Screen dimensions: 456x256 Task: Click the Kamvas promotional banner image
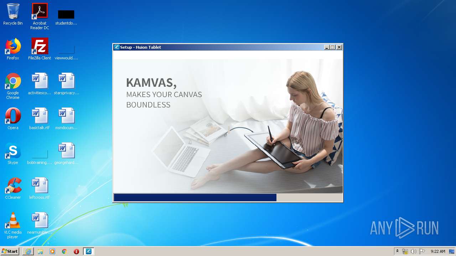click(228, 126)
